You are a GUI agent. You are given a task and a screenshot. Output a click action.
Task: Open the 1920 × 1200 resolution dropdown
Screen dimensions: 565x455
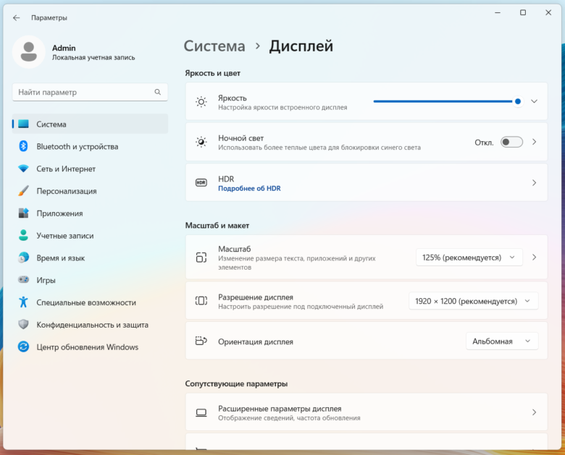click(473, 301)
